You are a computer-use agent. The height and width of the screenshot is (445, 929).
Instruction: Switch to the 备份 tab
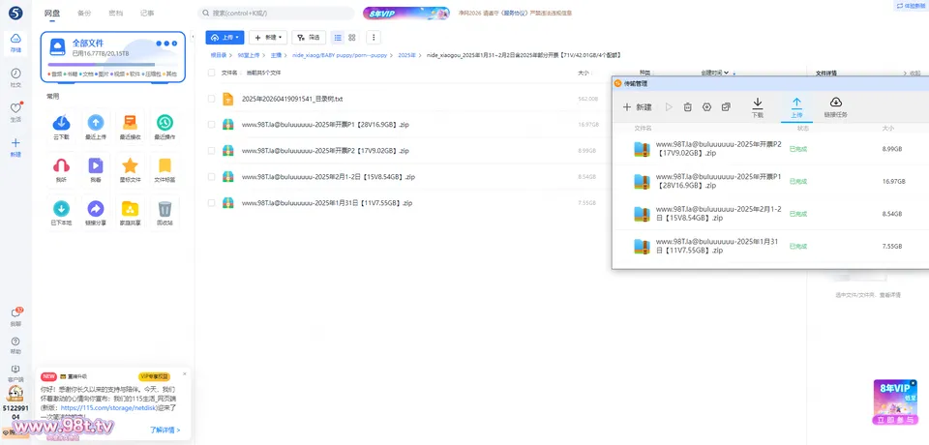(84, 13)
